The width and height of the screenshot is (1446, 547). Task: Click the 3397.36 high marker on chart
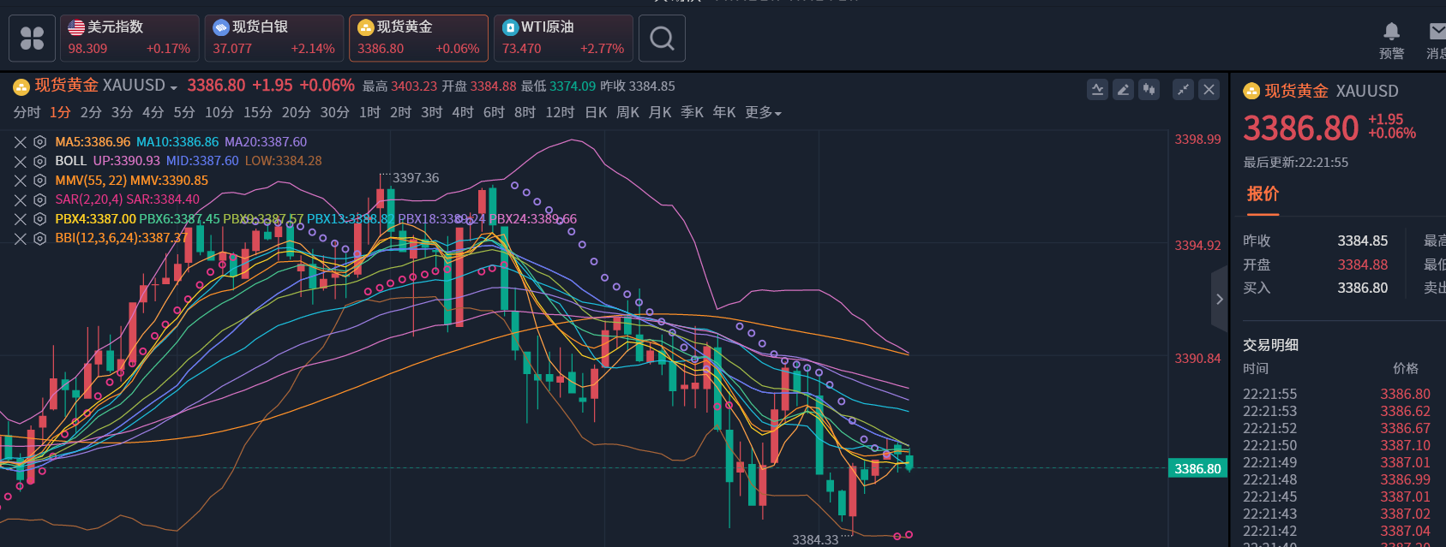(x=416, y=177)
